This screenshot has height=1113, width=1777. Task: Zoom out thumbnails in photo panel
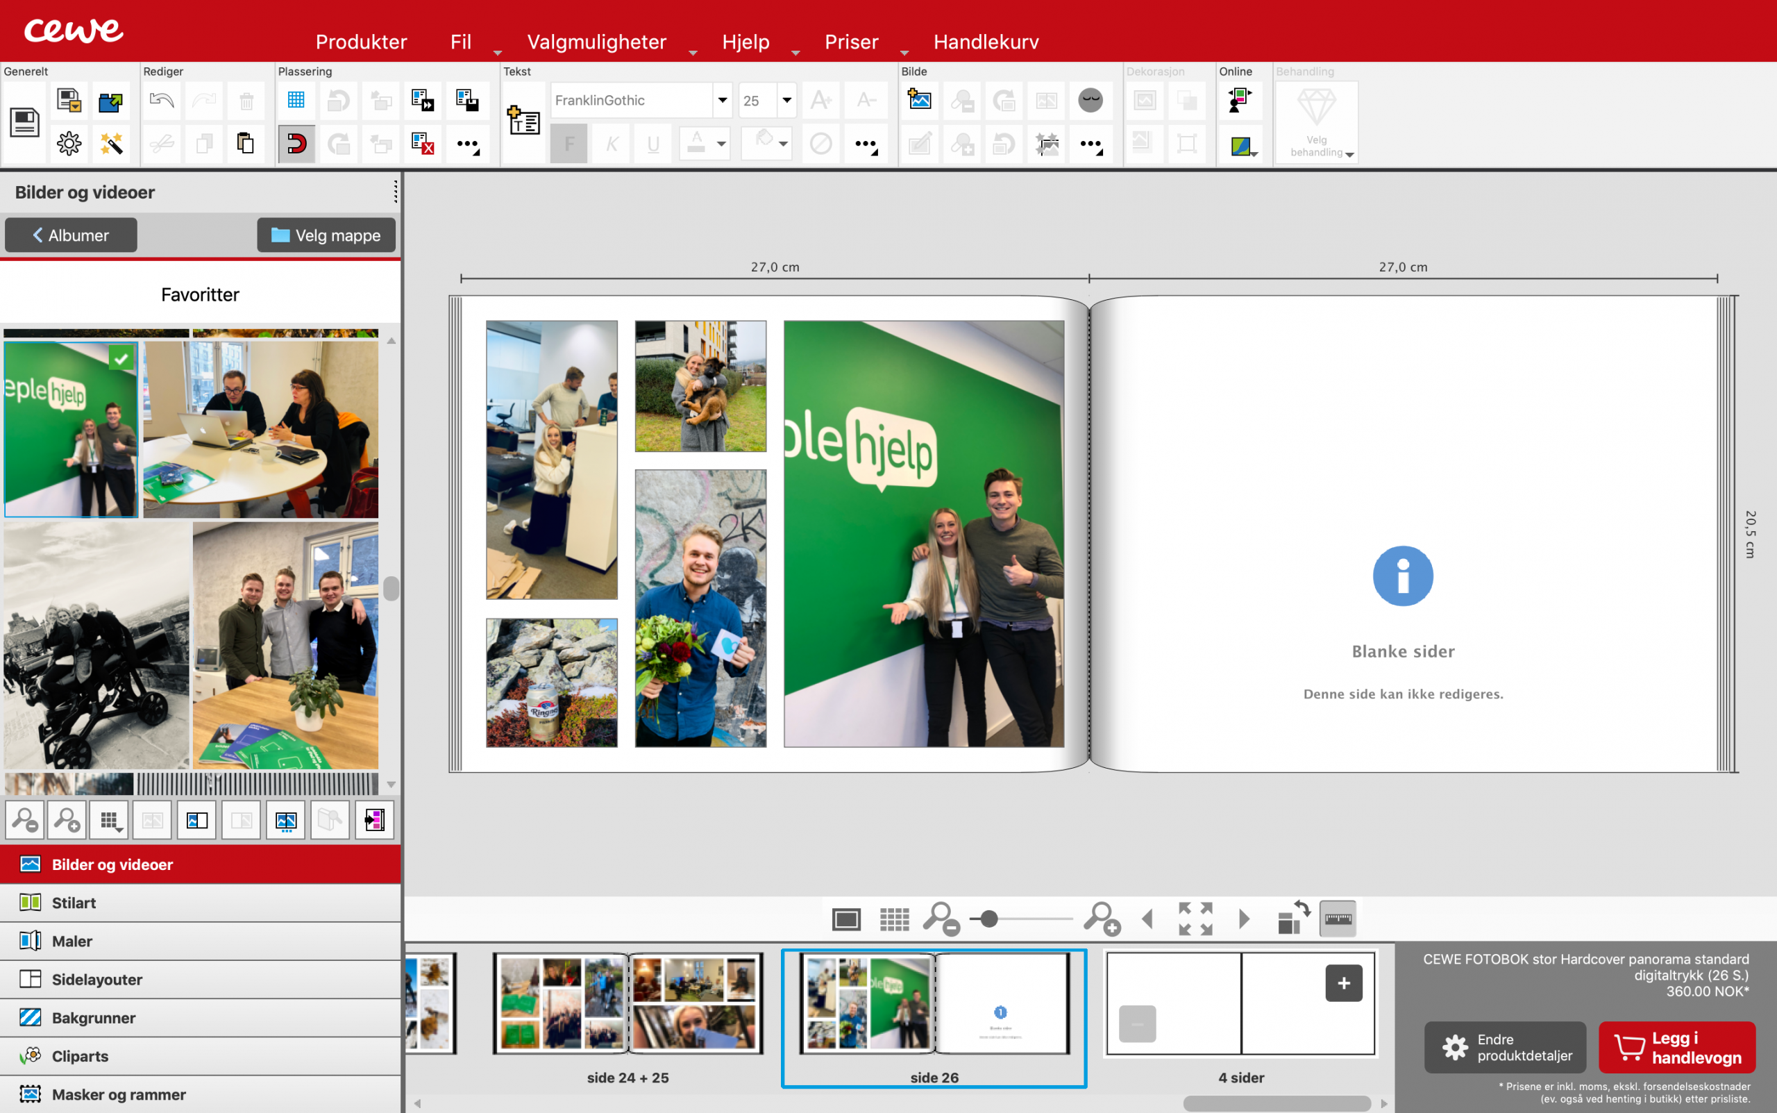[24, 820]
